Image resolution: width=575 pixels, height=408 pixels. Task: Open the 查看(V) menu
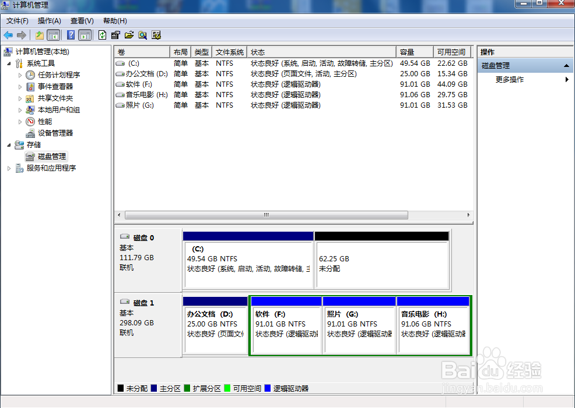(82, 21)
